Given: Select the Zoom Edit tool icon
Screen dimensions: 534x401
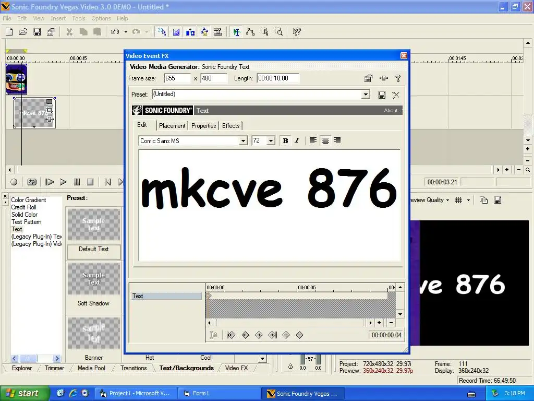Looking at the screenshot, I should point(278,32).
